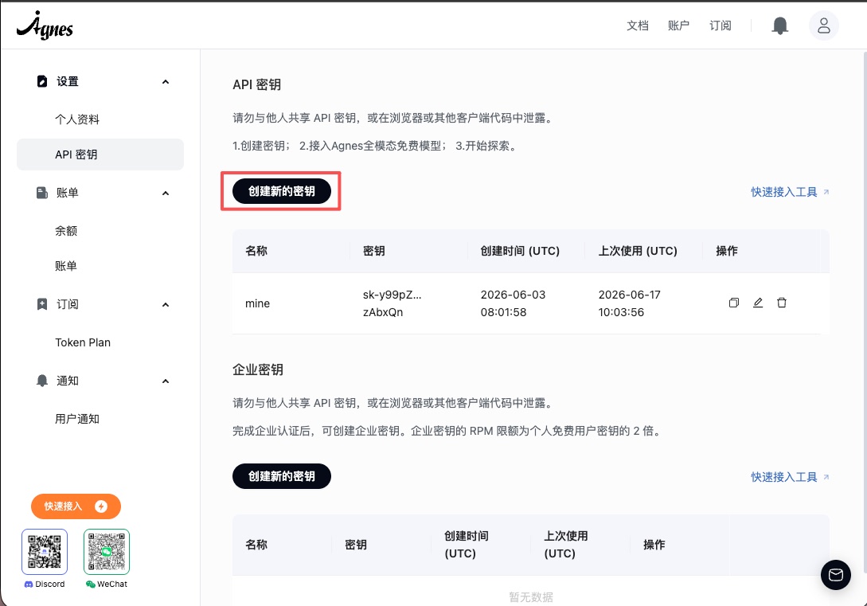Viewport: 867px width, 606px height.
Task: Collapse the 设置 sidebar section
Action: click(166, 82)
